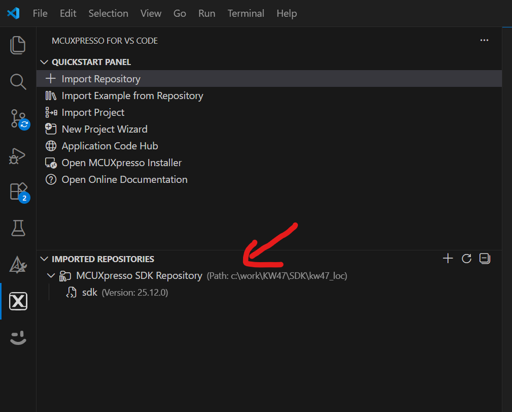Open the Testing flask icon
The height and width of the screenshot is (412, 512).
pyautogui.click(x=18, y=228)
